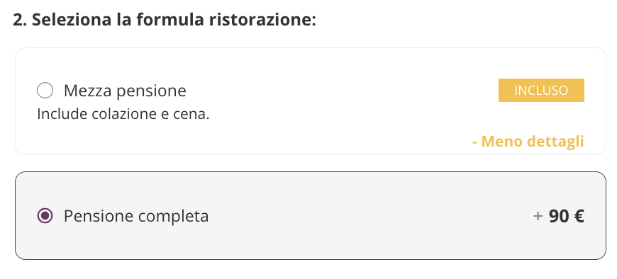The width and height of the screenshot is (617, 279).
Task: Click the + 90 € price
Action: (558, 216)
